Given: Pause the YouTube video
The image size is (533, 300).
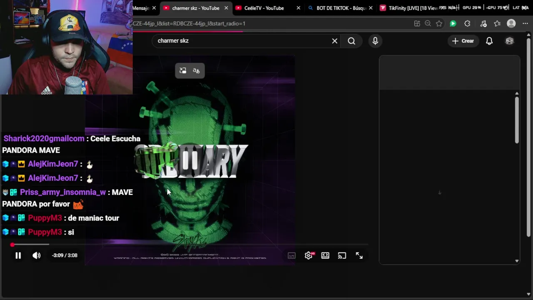Looking at the screenshot, I should pos(18,255).
